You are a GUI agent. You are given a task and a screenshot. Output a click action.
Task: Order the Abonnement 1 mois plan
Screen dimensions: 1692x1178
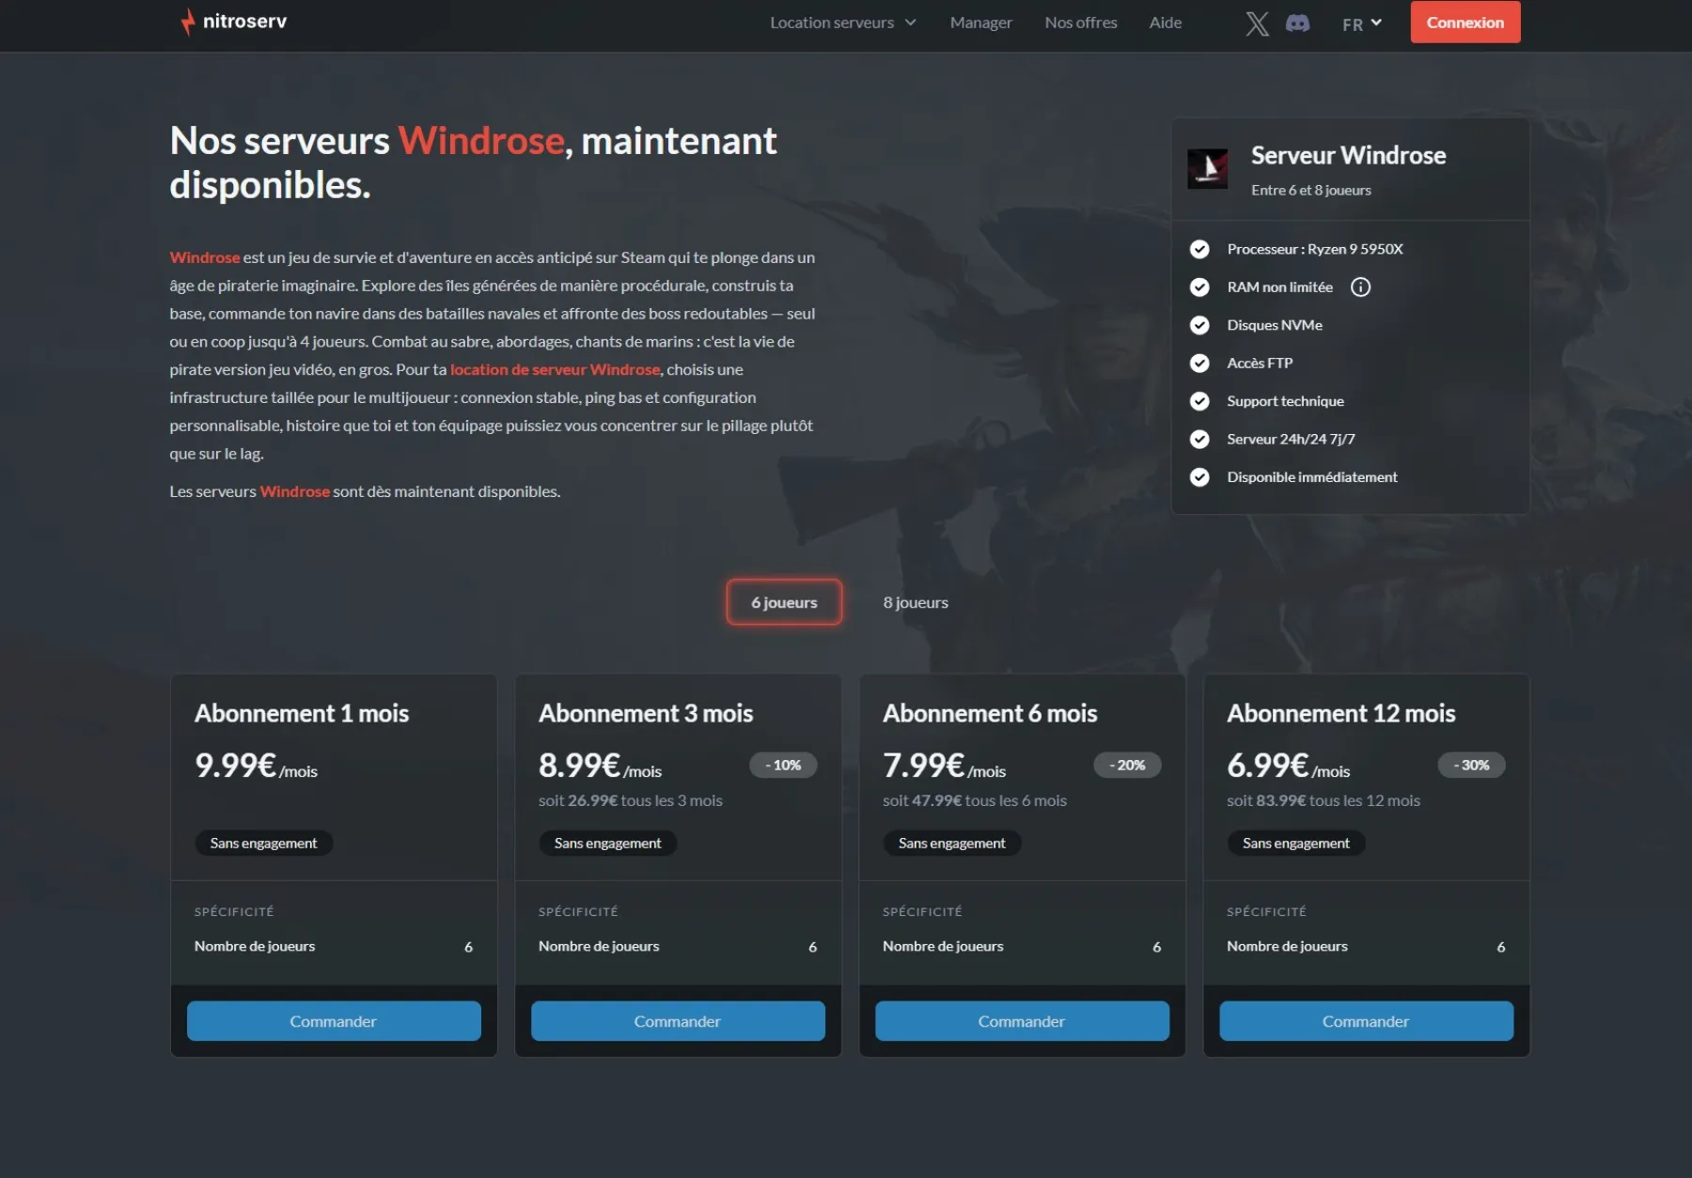click(334, 1021)
